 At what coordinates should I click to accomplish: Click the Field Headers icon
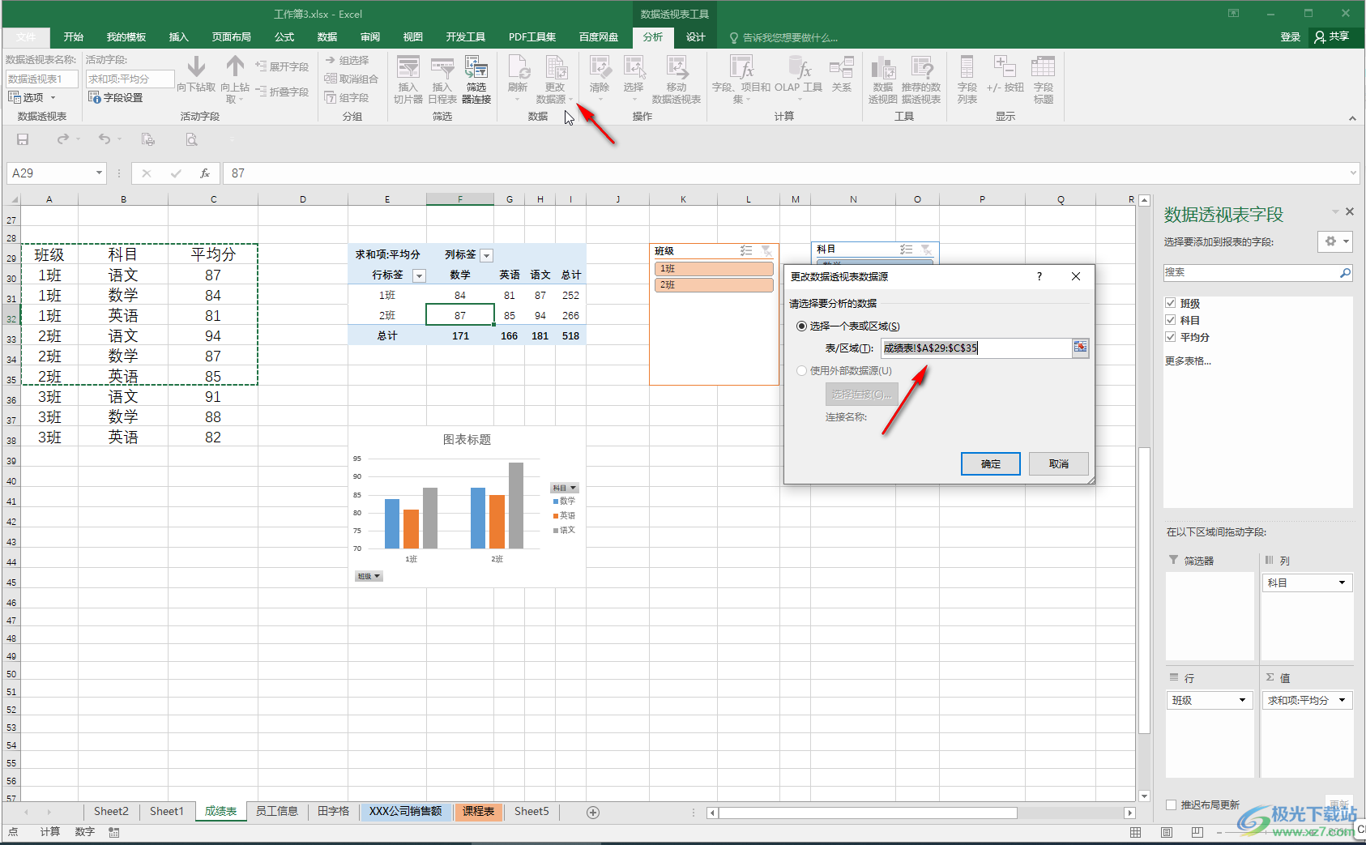pyautogui.click(x=1044, y=68)
